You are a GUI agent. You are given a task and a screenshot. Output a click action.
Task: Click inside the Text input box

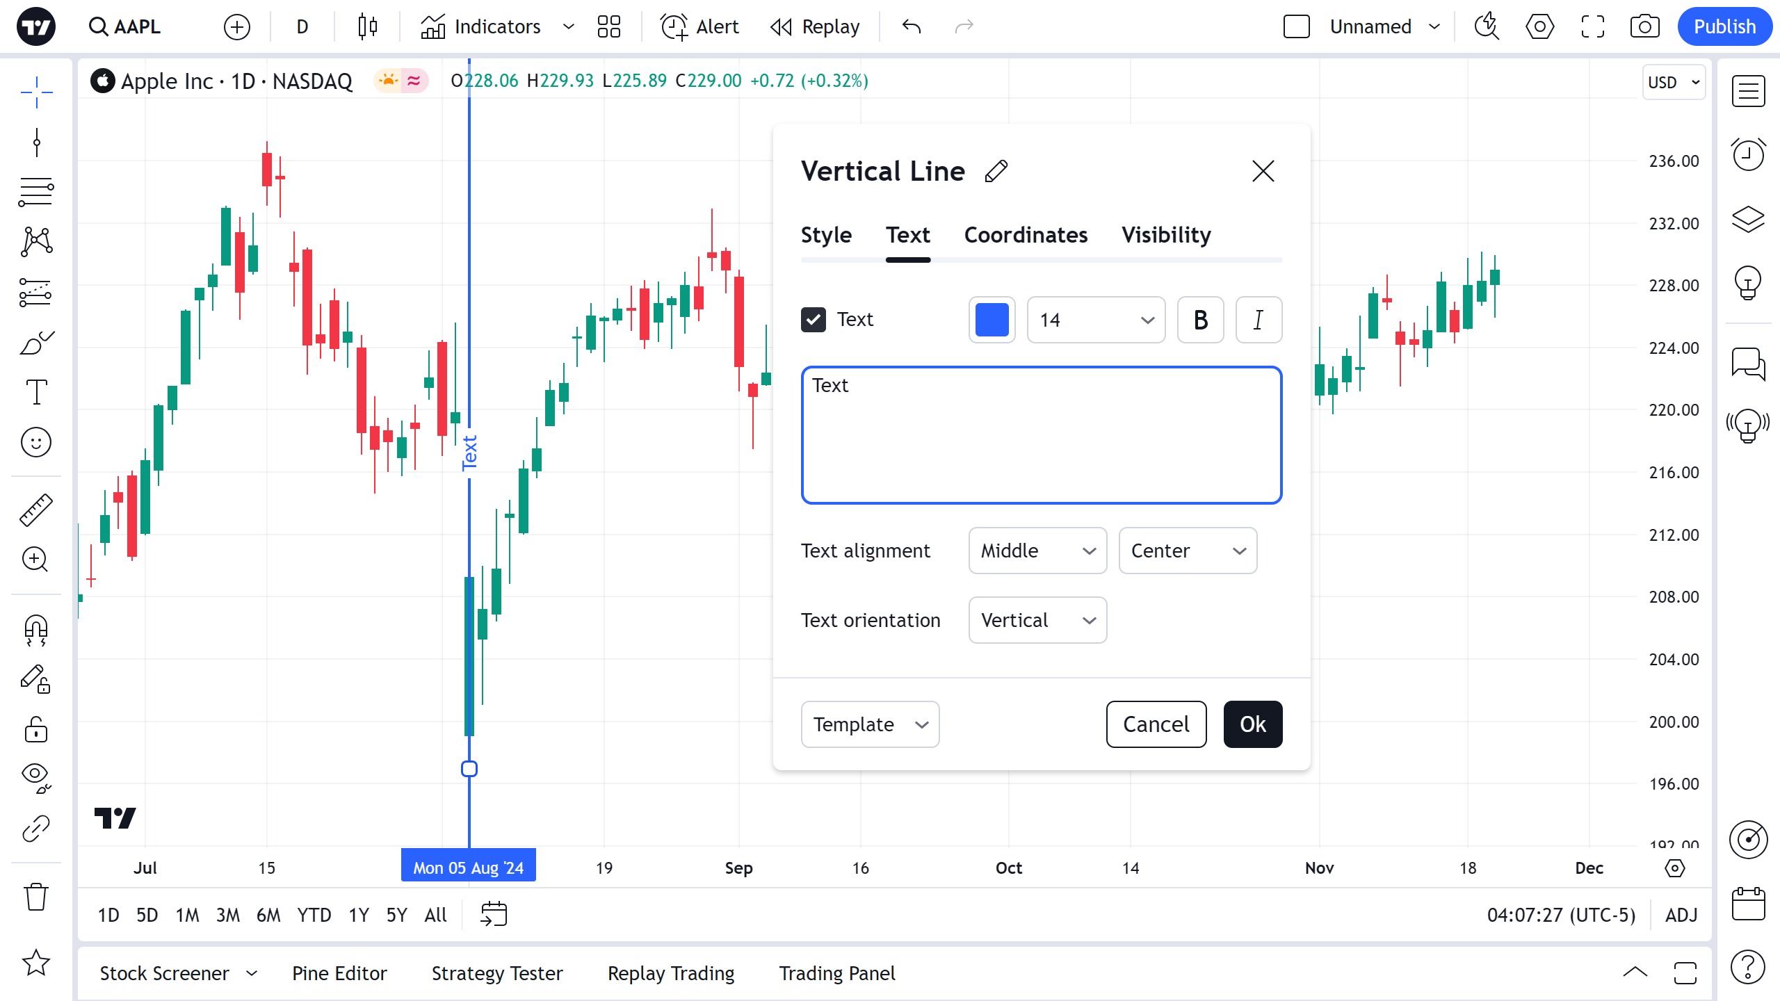tap(1041, 435)
